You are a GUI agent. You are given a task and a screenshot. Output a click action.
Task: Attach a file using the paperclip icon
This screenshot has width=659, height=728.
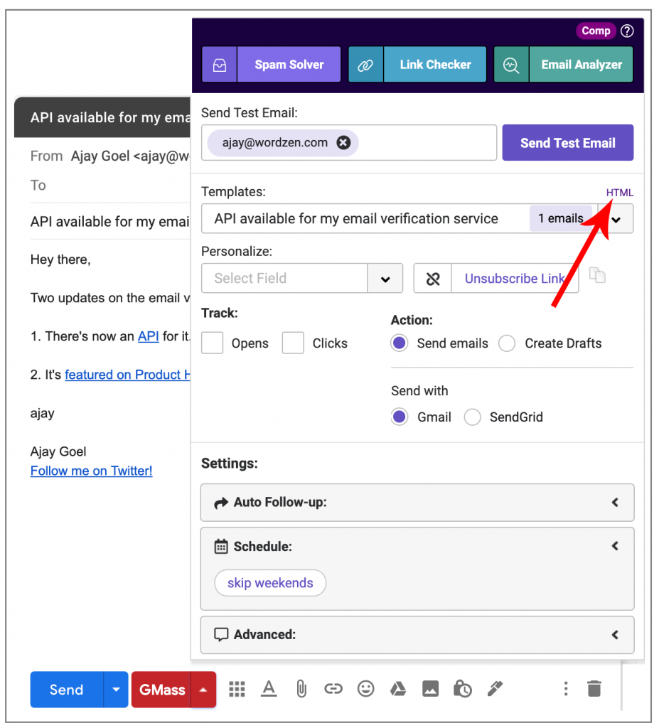point(301,689)
